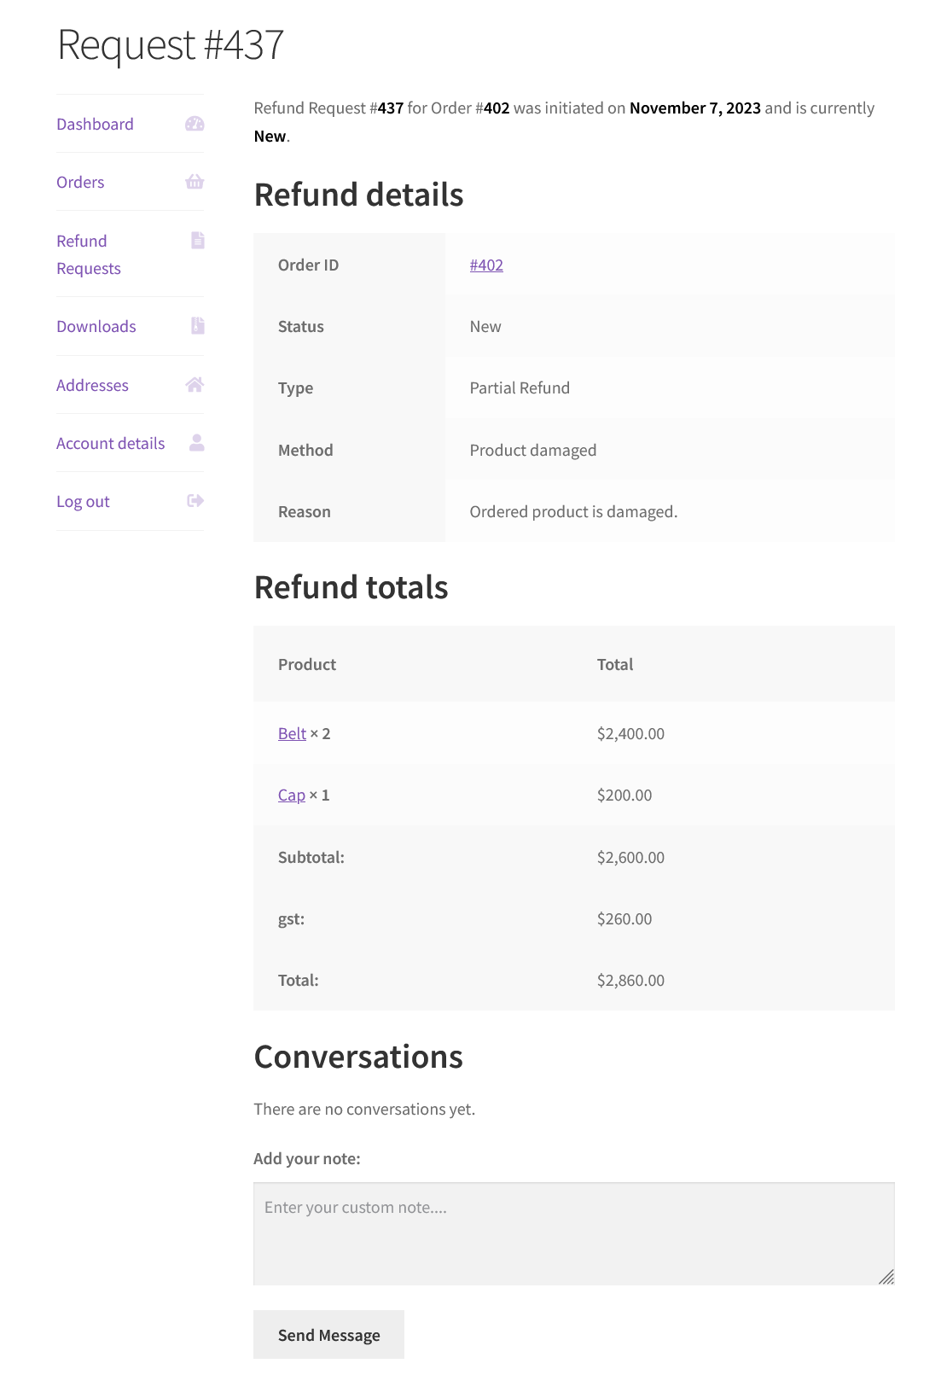Select Refund Requests in sidebar
The image size is (941, 1381).
[x=88, y=254]
